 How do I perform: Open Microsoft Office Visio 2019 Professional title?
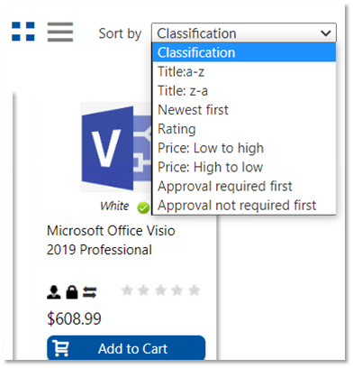111,240
